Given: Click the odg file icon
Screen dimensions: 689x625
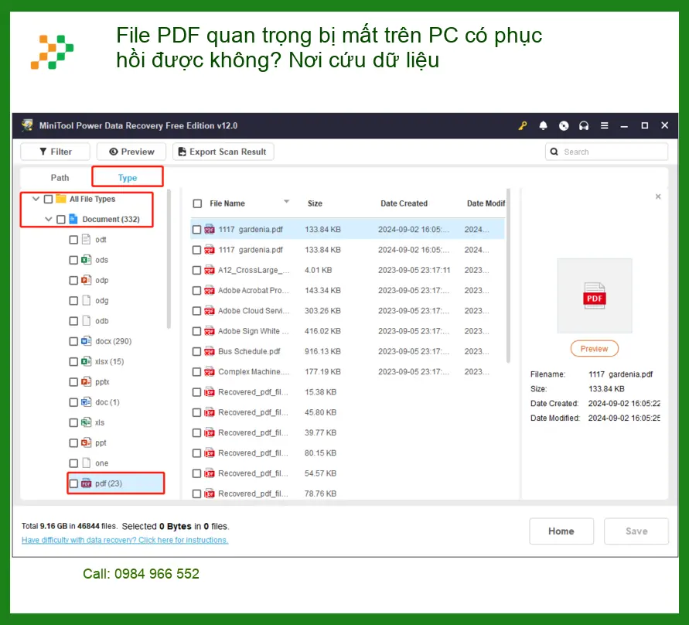Looking at the screenshot, I should (86, 300).
